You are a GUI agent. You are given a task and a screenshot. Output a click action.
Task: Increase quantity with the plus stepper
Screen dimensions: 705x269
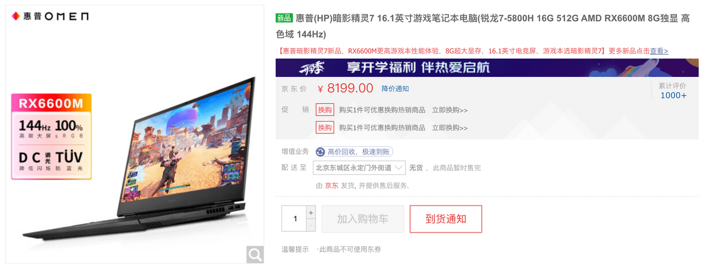[x=311, y=212]
